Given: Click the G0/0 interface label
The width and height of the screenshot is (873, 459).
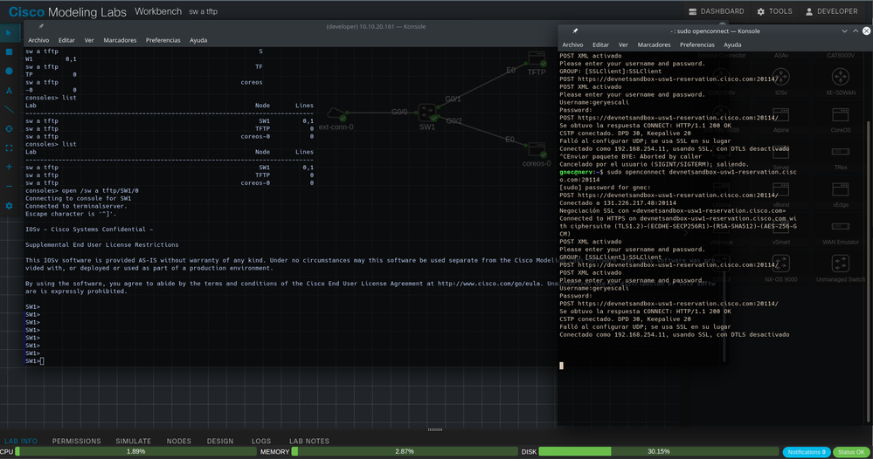Looking at the screenshot, I should coord(399,112).
